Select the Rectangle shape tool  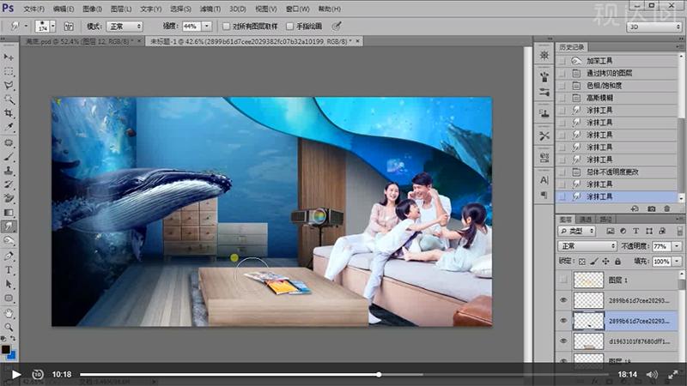point(9,298)
